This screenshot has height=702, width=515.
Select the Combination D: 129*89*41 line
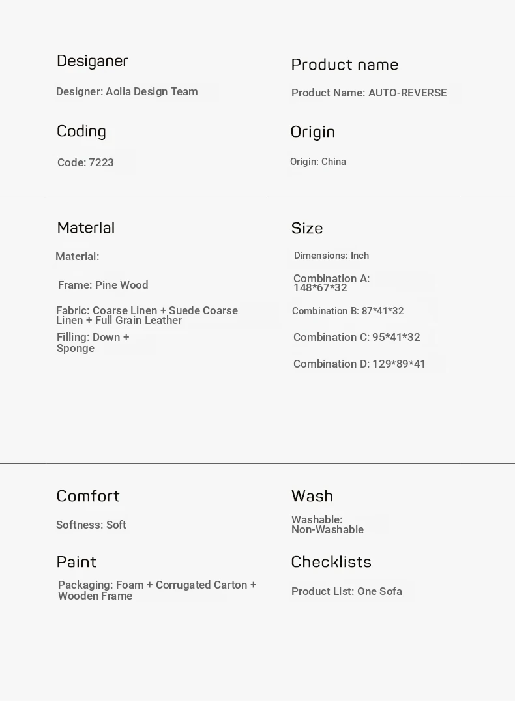(x=359, y=364)
